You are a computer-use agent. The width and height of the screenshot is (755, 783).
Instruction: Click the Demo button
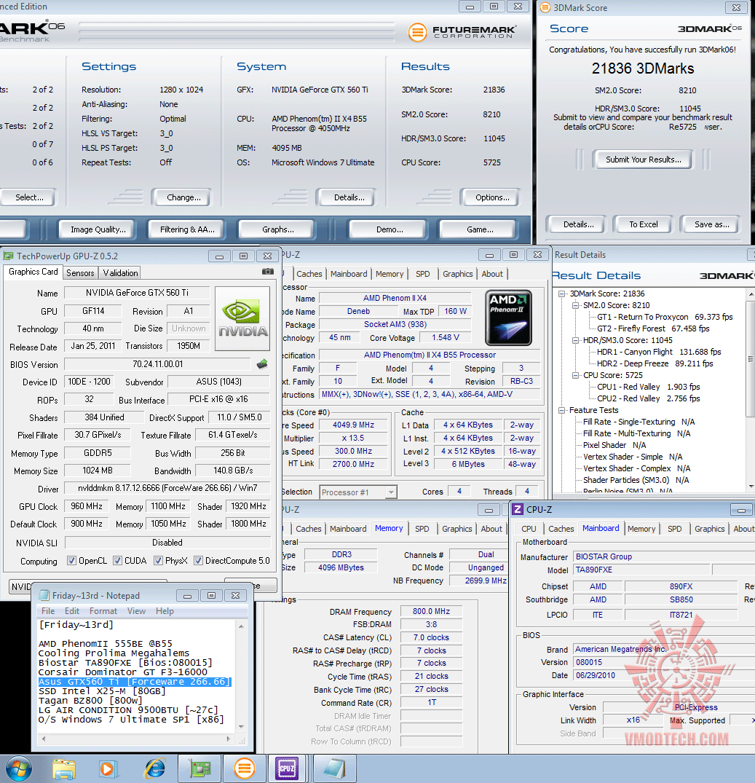pyautogui.click(x=390, y=229)
